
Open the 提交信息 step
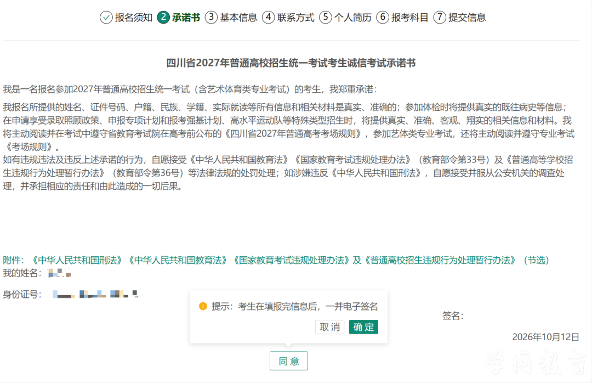(467, 18)
